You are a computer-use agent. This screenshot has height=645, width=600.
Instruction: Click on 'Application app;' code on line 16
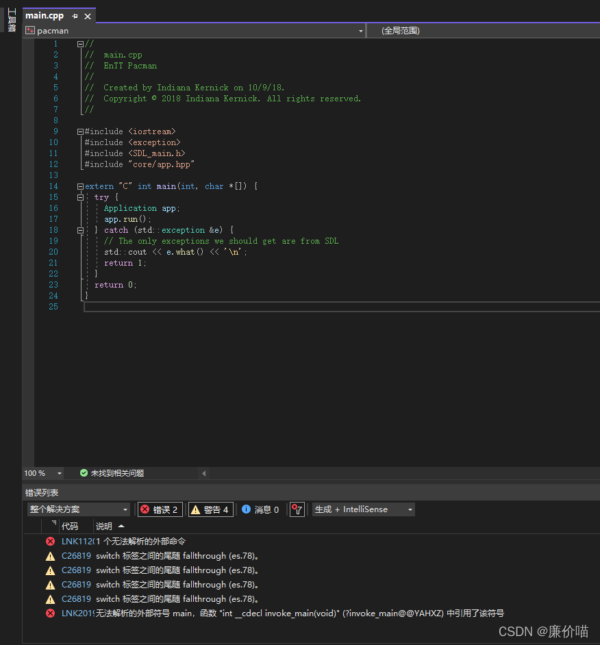[x=142, y=209]
